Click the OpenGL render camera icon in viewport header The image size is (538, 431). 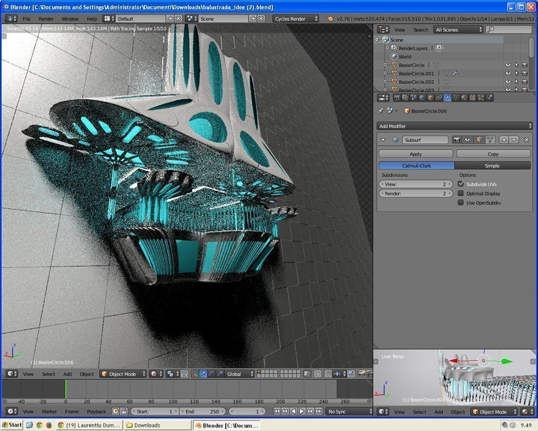[361, 374]
